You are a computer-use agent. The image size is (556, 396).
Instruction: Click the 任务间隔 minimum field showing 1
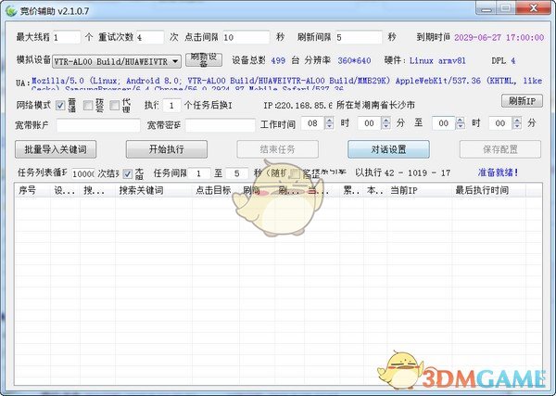[199, 173]
